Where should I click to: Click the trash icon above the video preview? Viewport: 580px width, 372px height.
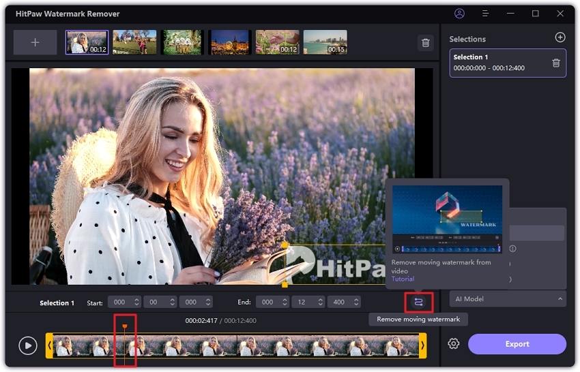pos(426,42)
